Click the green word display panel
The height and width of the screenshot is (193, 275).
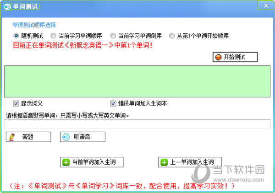pos(137,81)
